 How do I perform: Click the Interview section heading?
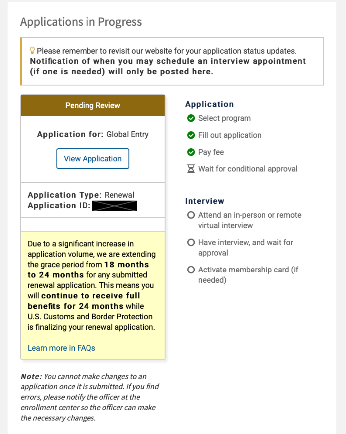(205, 201)
